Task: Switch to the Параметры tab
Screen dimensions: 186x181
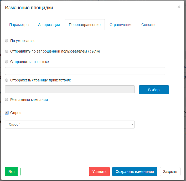Action: click(19, 25)
